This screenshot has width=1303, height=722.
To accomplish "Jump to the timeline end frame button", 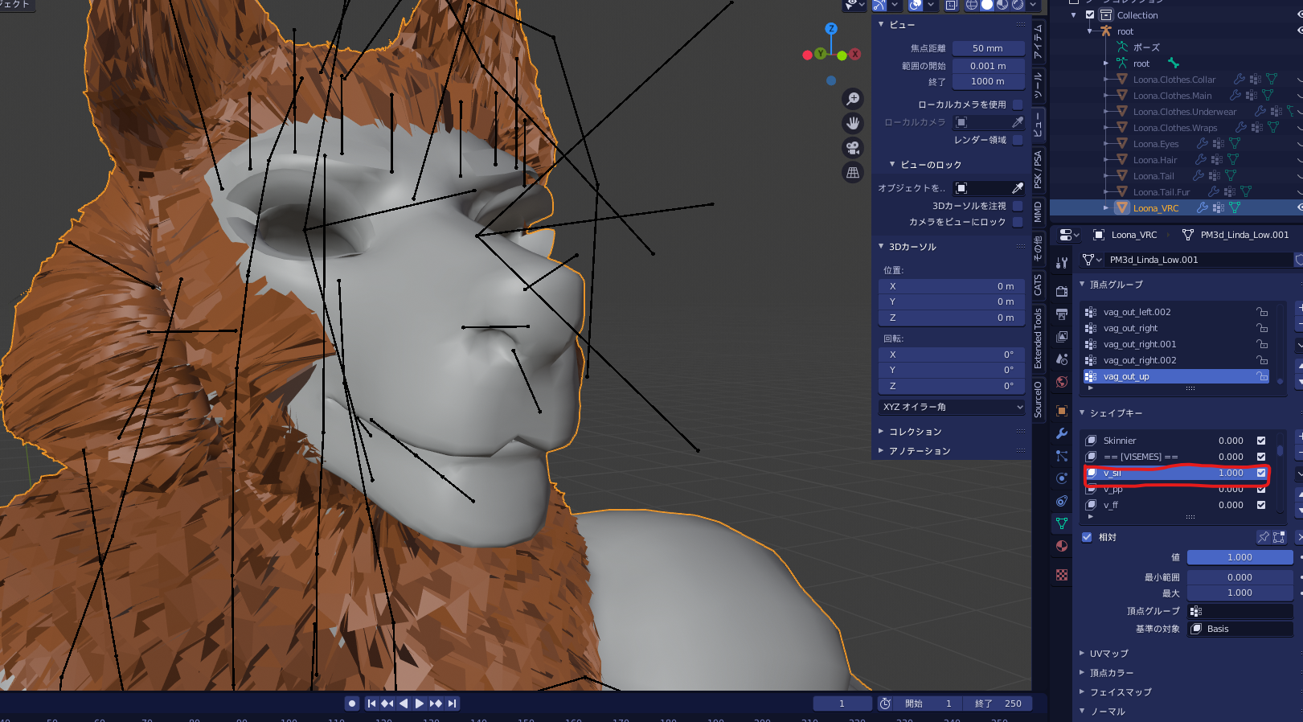I will (x=453, y=704).
